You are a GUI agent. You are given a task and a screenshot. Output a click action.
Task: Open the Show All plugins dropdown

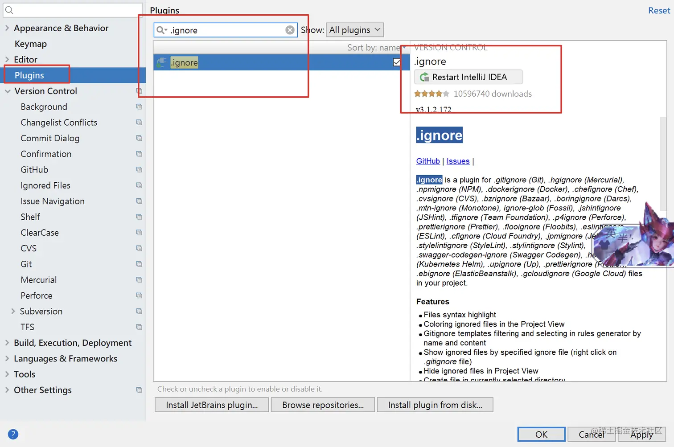click(355, 30)
